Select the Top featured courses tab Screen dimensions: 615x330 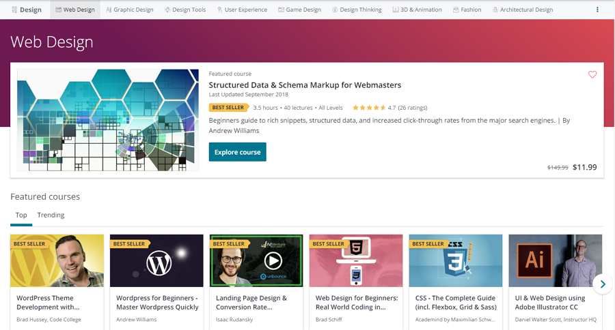click(x=21, y=215)
